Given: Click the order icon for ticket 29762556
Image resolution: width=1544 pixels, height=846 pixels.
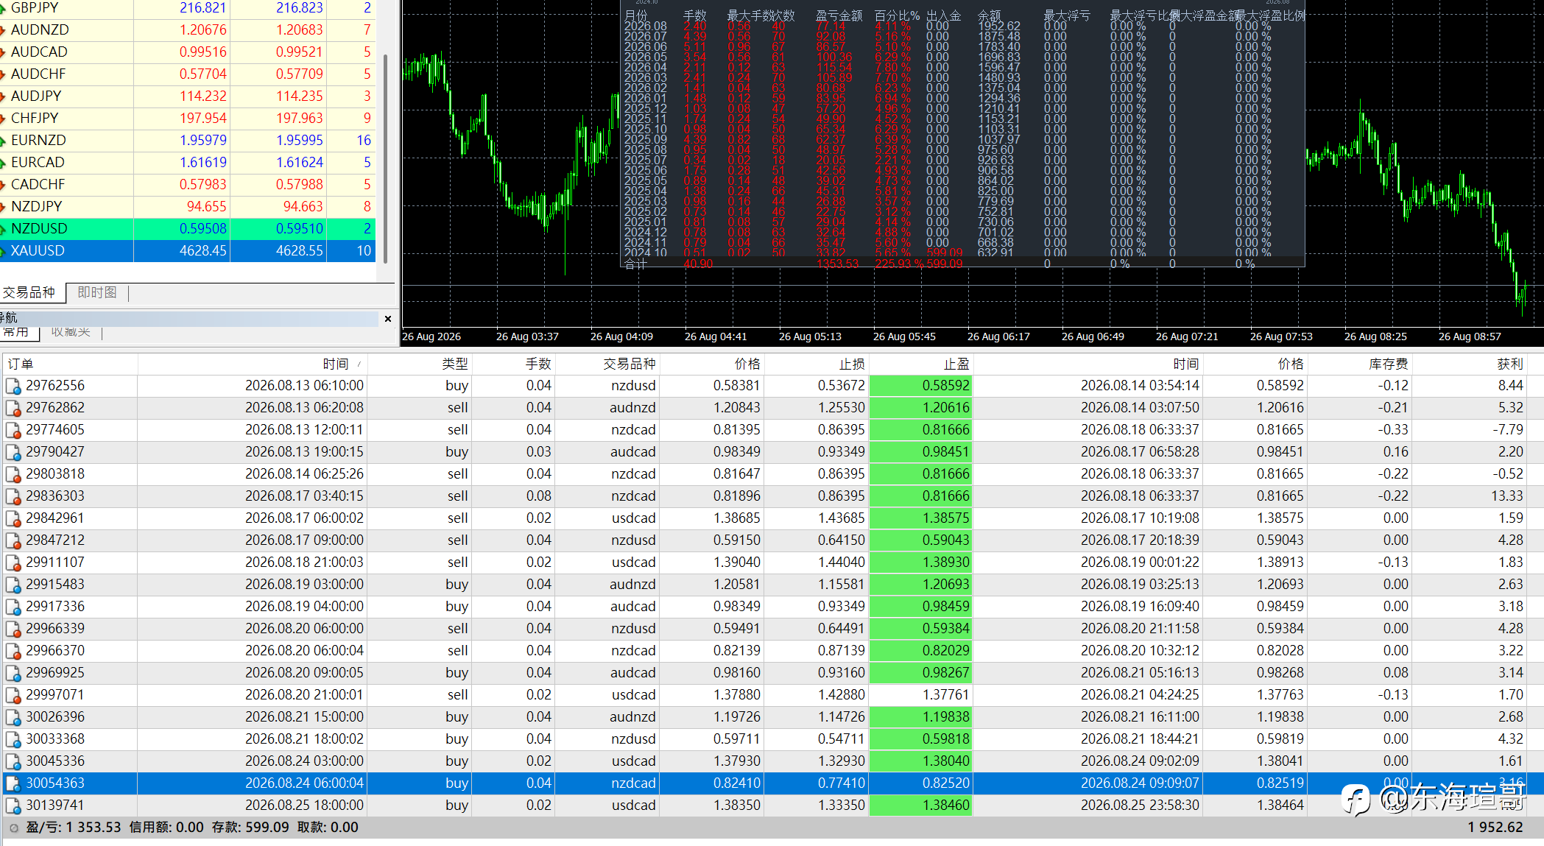Looking at the screenshot, I should click(13, 386).
